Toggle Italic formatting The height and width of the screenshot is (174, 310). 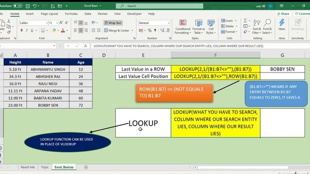point(27,30)
